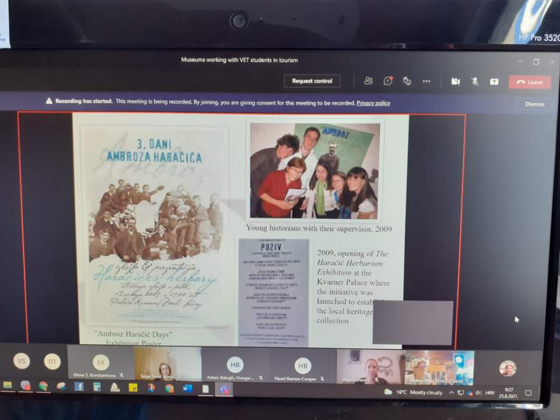Expand the hidden system tray icons chevron

tap(450, 393)
